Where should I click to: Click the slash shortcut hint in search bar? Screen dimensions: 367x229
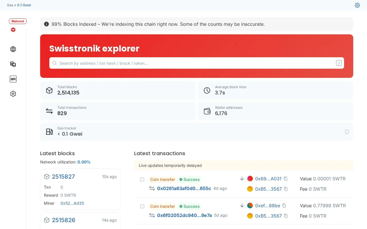pos(339,63)
